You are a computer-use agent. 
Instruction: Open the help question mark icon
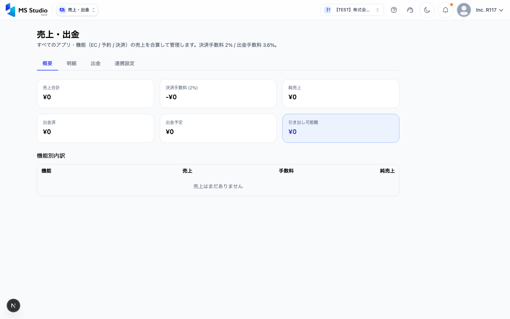tap(394, 10)
